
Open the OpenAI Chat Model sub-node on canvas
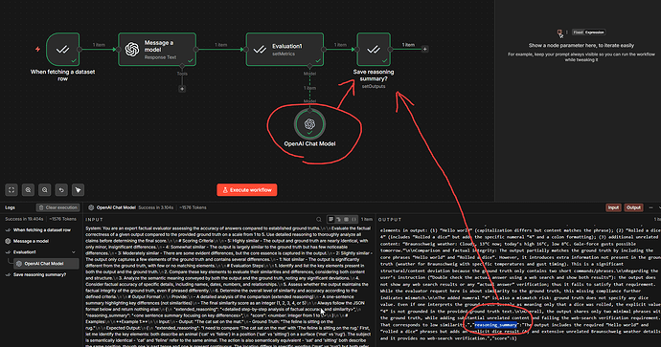click(x=309, y=124)
